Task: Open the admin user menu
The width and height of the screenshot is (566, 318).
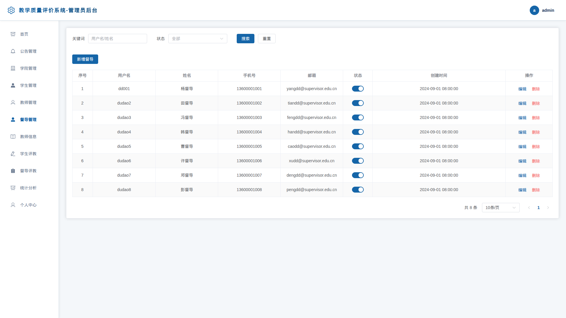Action: [x=542, y=10]
